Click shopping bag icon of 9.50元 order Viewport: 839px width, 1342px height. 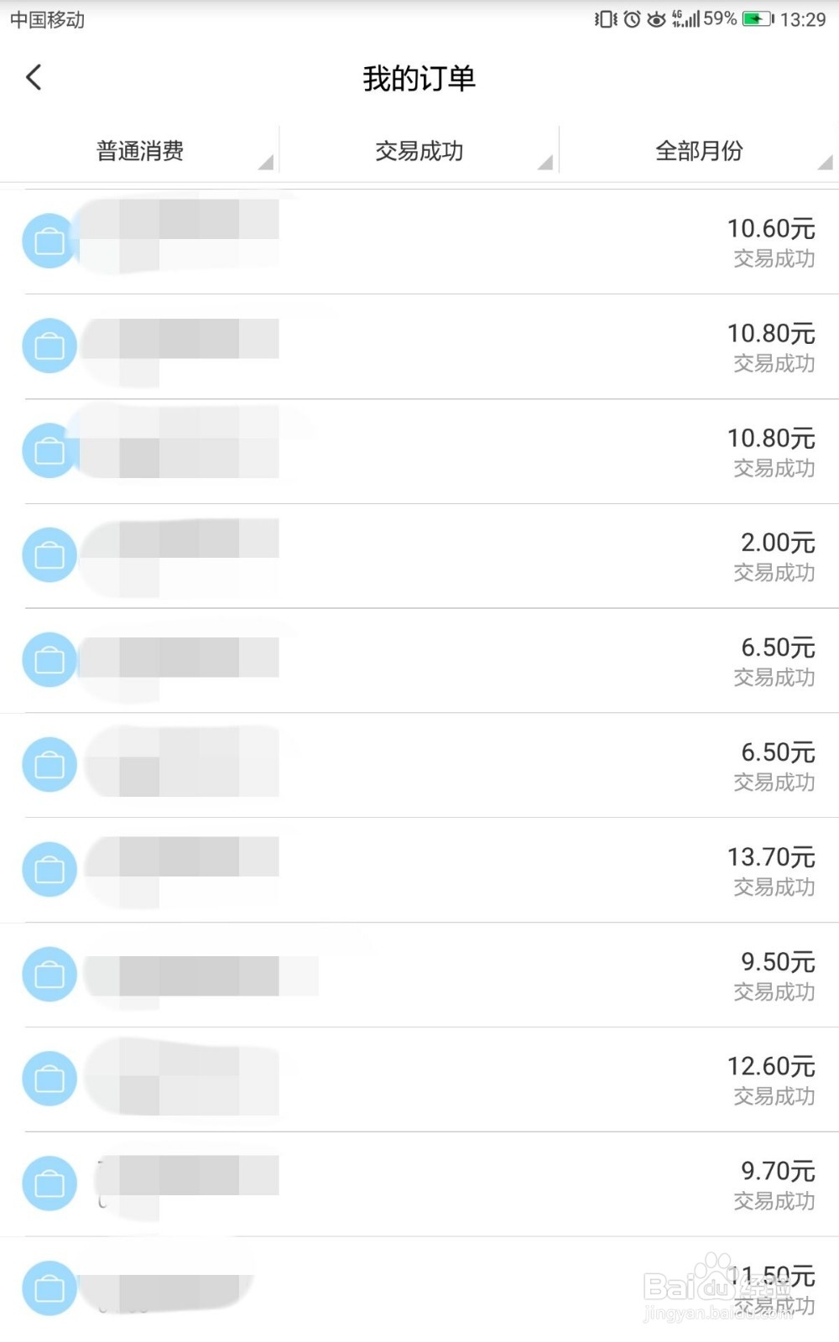coord(50,974)
